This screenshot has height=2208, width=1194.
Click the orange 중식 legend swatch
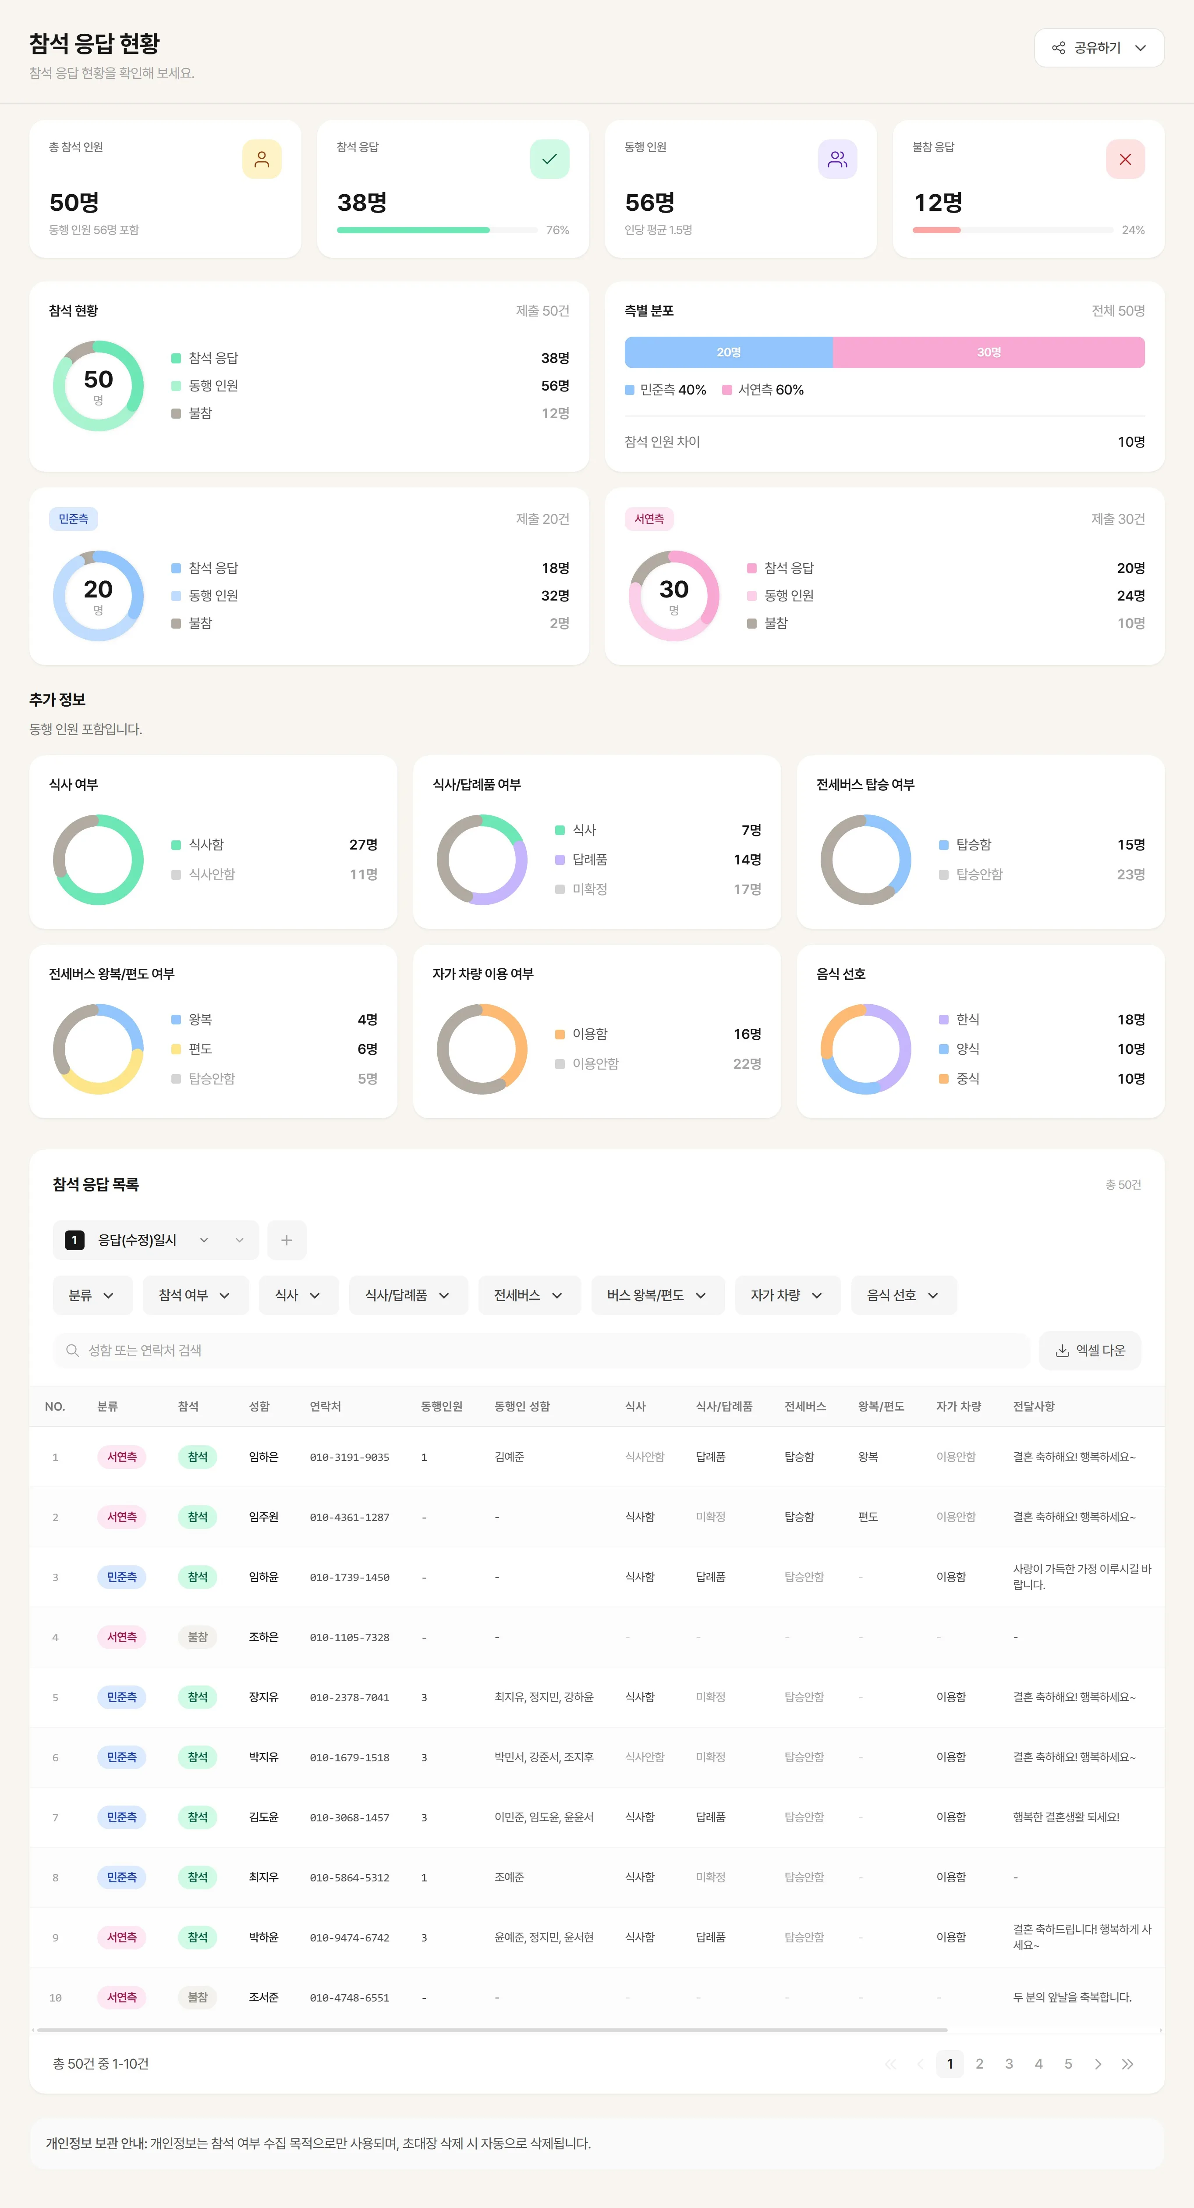pyautogui.click(x=943, y=1079)
